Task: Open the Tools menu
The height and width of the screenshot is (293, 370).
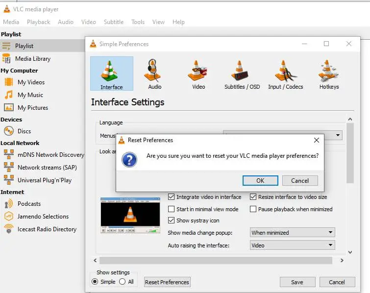Action: (x=138, y=22)
